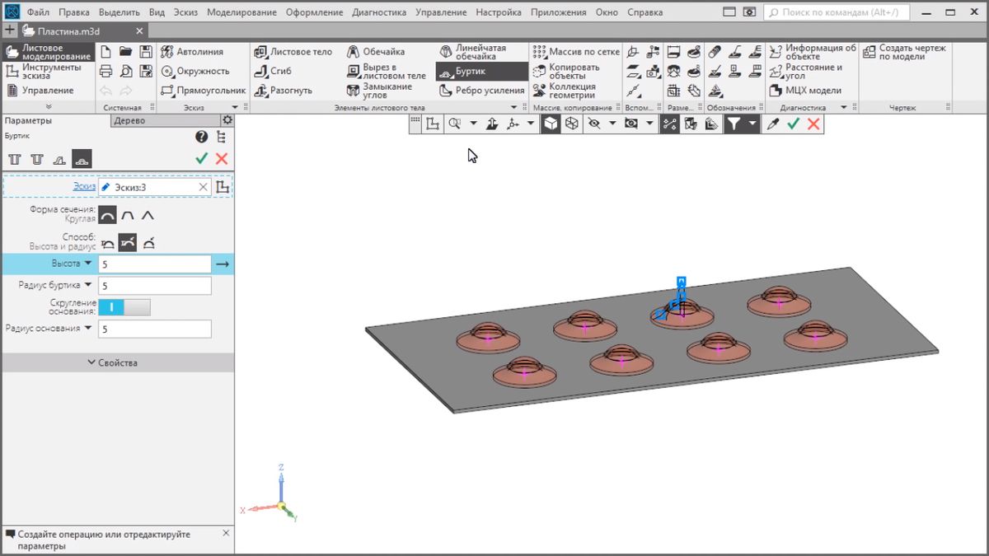Cancel operation with red X in Параметры

click(222, 159)
